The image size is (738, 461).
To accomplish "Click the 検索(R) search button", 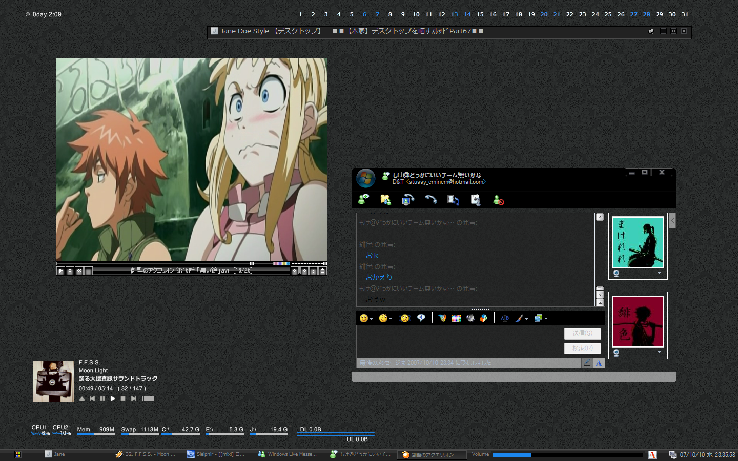I will 583,348.
